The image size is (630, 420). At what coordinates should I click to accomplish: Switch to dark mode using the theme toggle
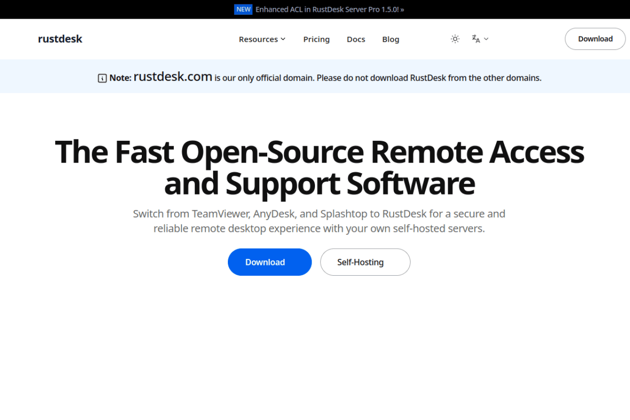coord(455,38)
